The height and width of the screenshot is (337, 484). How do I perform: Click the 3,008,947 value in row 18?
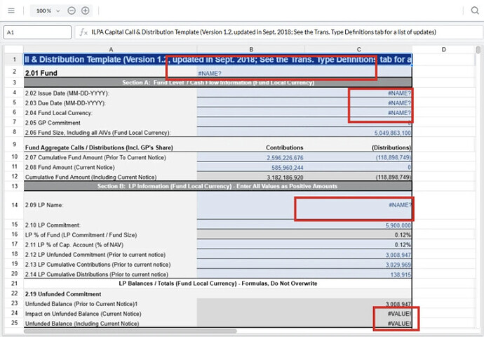(x=398, y=255)
